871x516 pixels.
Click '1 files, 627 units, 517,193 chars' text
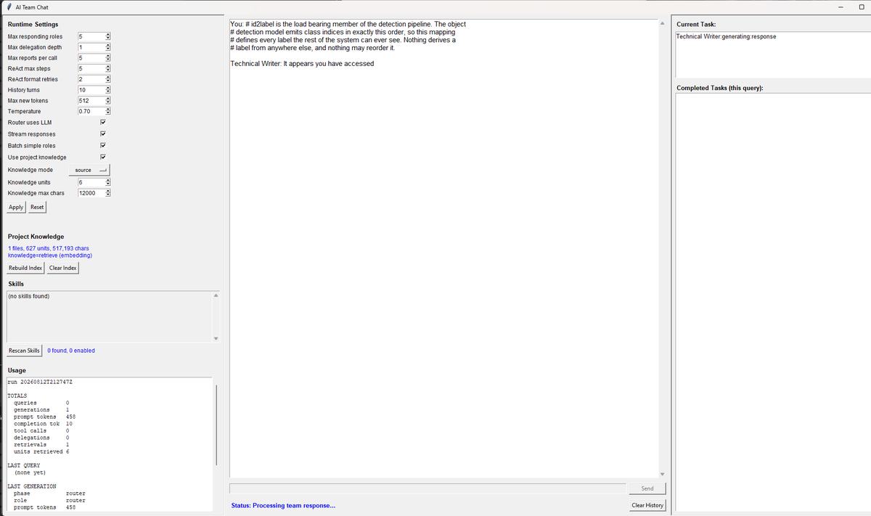pos(48,248)
